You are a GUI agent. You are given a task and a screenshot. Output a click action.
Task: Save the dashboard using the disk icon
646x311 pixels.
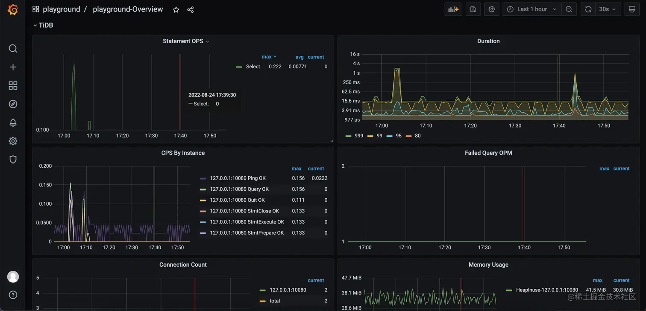(473, 9)
